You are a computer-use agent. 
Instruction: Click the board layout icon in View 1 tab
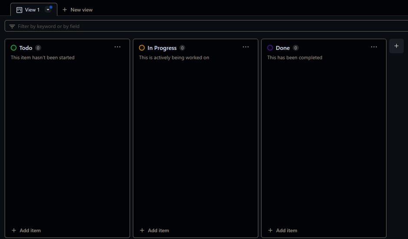(19, 10)
